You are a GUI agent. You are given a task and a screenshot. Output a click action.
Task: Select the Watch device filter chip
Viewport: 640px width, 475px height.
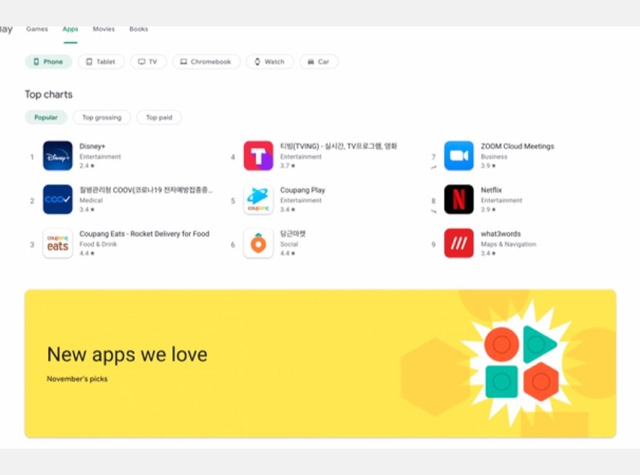269,61
